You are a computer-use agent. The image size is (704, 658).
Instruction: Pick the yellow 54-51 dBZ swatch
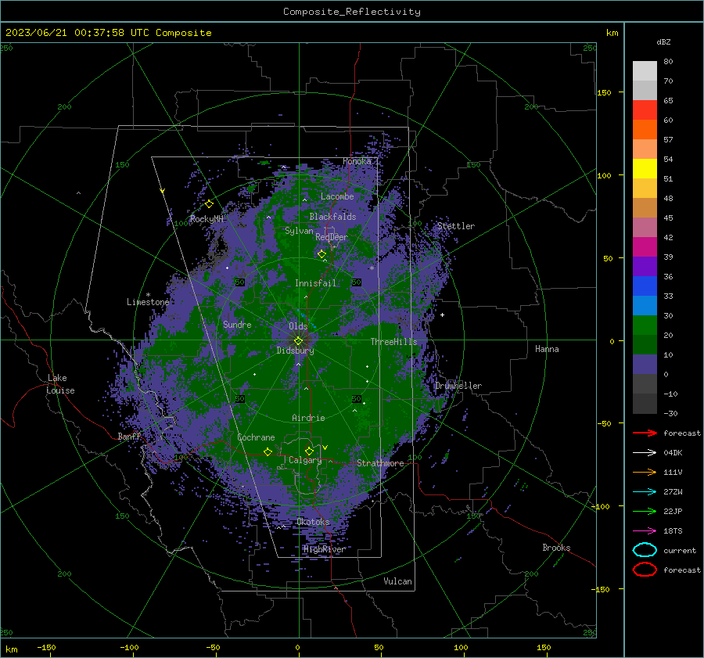click(645, 168)
